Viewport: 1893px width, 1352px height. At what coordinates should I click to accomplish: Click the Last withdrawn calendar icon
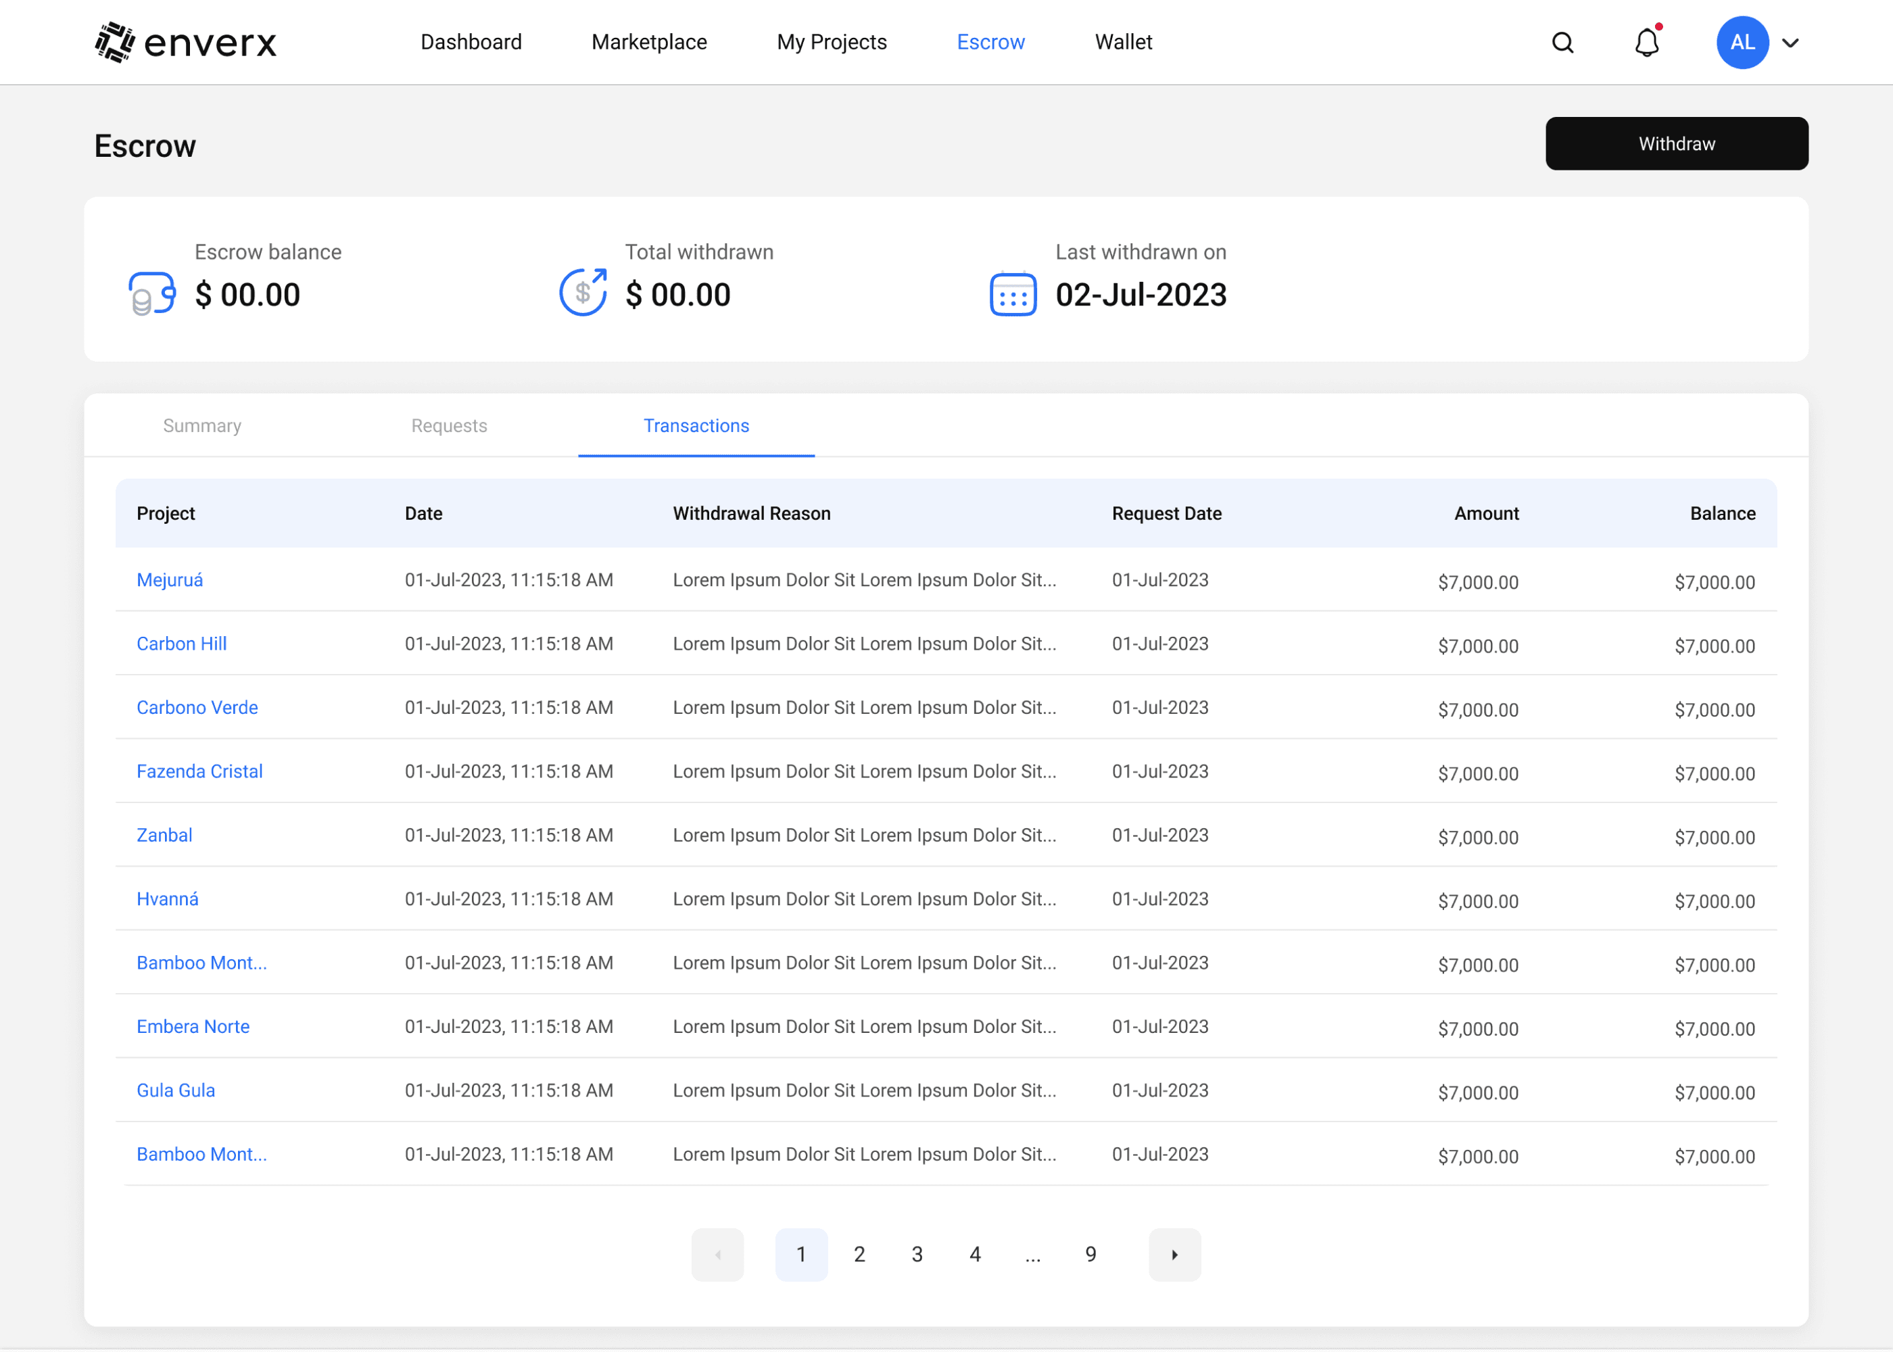[x=1012, y=294]
